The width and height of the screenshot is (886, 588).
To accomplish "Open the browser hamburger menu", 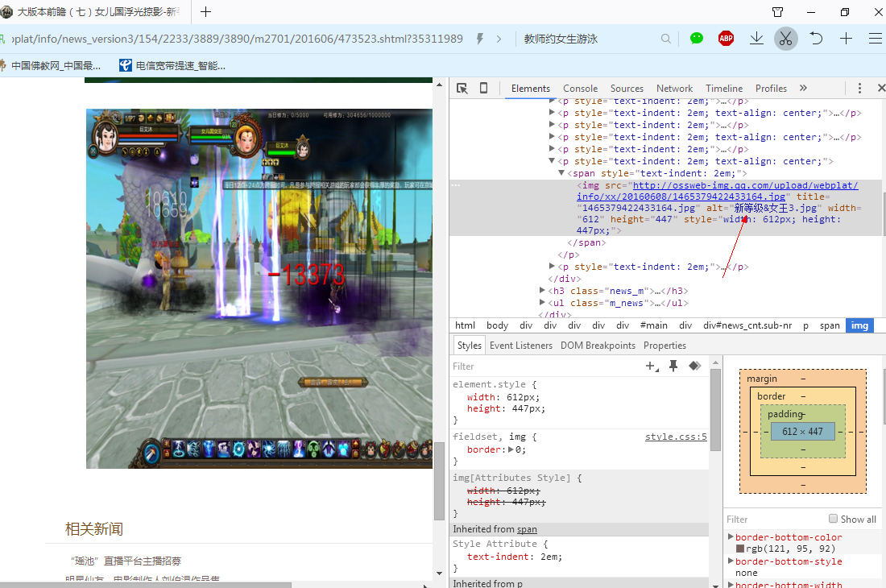I will tap(876, 39).
